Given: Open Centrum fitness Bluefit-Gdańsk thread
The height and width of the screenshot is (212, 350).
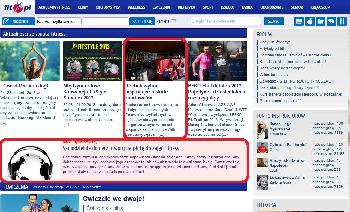Looking at the screenshot, I should click(295, 55).
